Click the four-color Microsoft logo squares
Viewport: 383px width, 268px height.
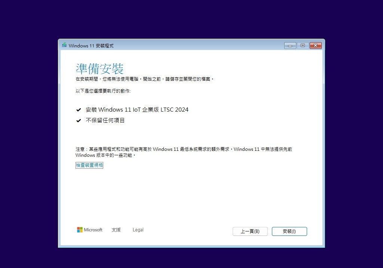80,230
